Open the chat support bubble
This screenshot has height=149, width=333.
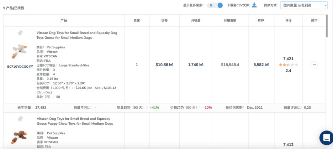click(x=326, y=138)
